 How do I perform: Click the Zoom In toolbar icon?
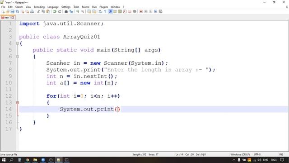(78, 11)
